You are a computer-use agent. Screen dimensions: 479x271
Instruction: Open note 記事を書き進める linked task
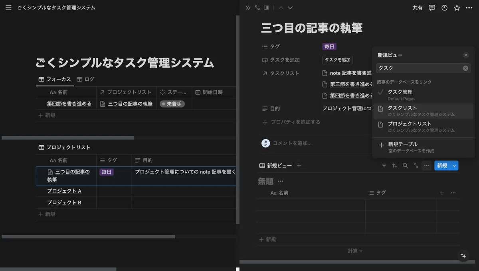tap(347, 73)
